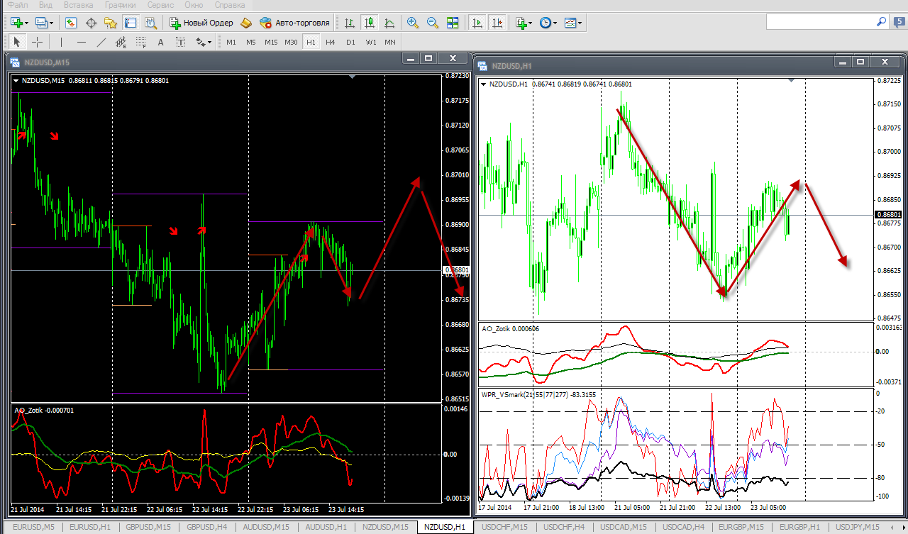The width and height of the screenshot is (908, 534).
Task: Click the crosshair cursor tool
Action: pyautogui.click(x=38, y=42)
